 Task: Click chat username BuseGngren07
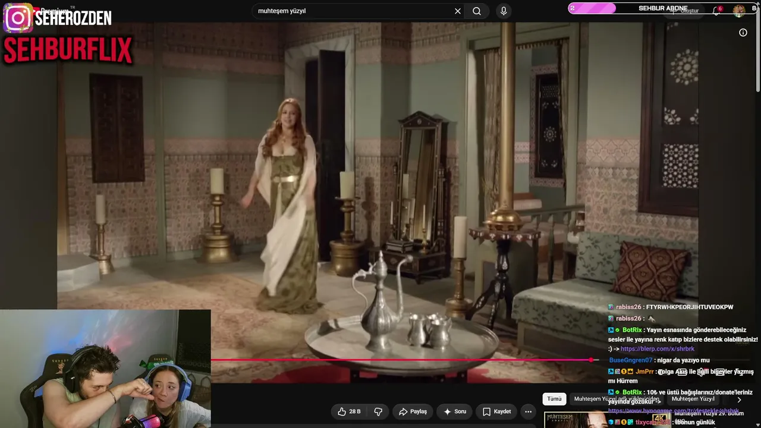[x=630, y=360]
